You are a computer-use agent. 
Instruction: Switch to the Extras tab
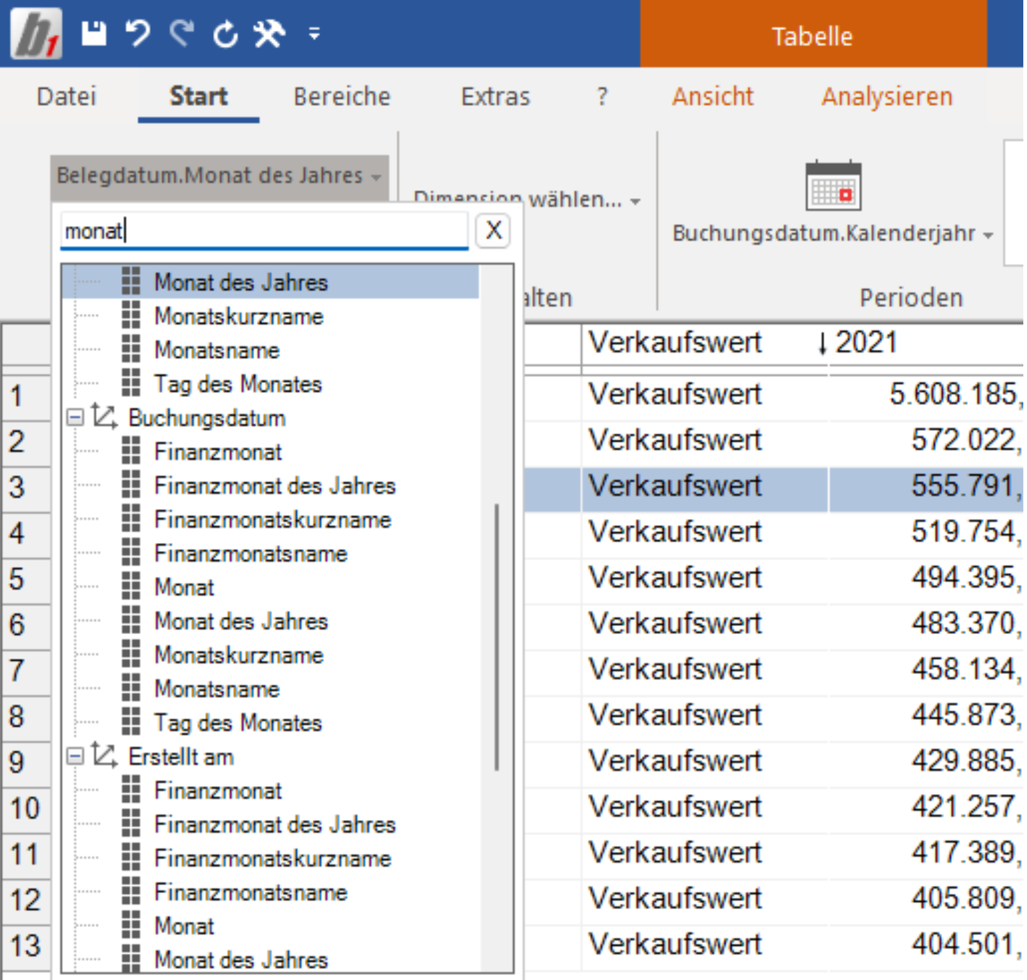coord(496,97)
